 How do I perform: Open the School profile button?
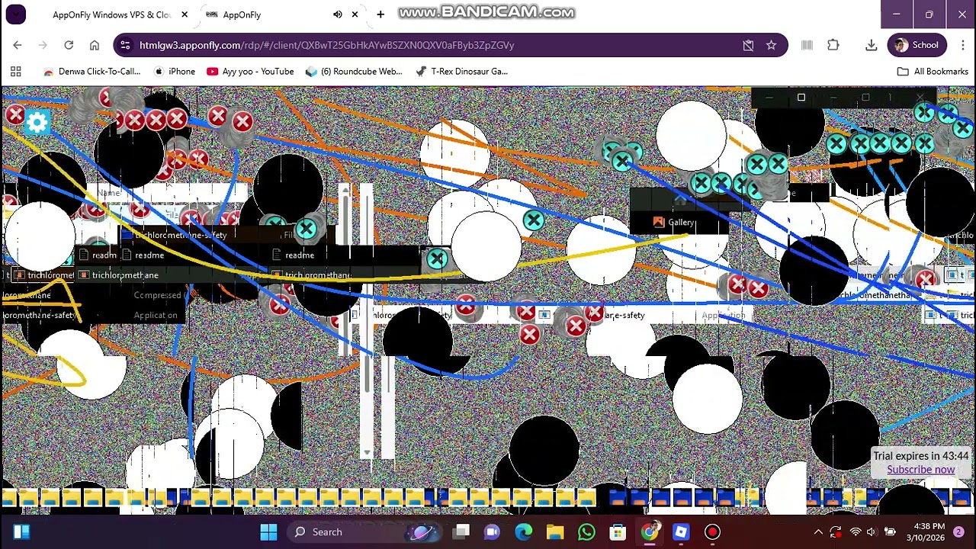917,45
